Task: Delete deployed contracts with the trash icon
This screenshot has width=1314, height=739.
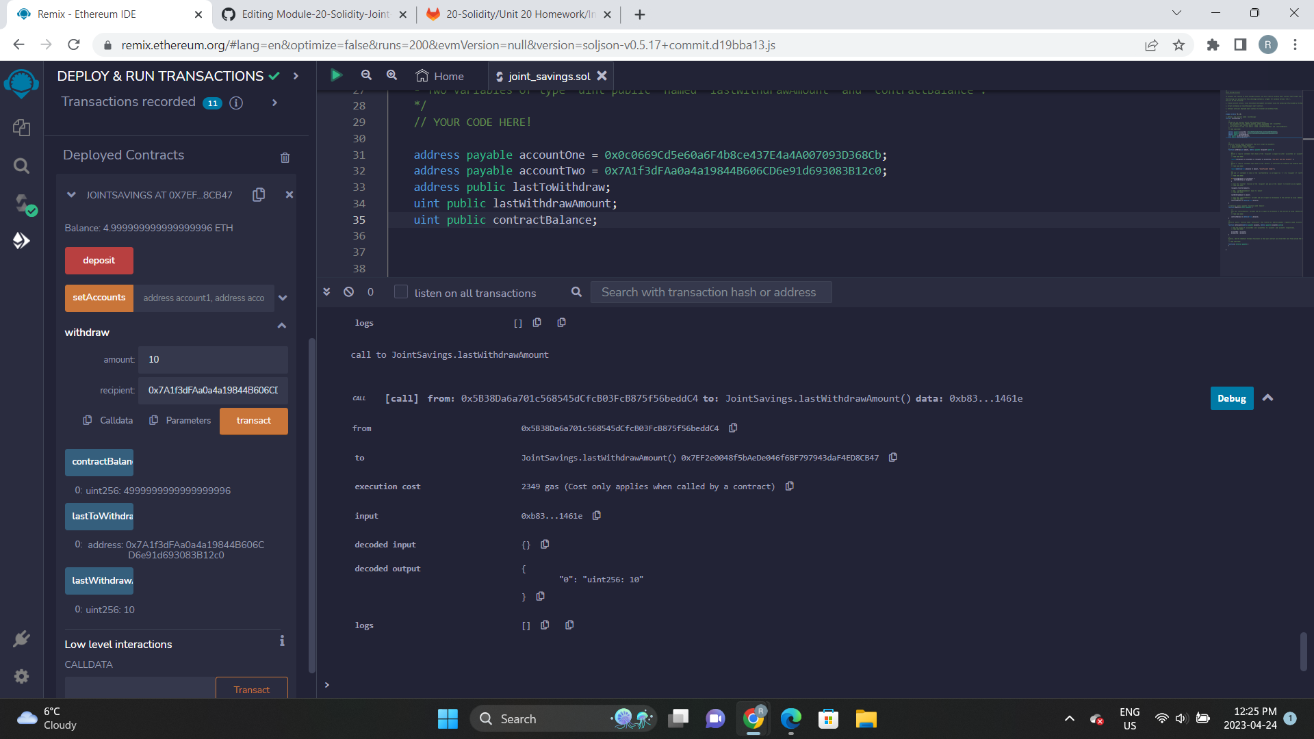Action: pyautogui.click(x=285, y=157)
